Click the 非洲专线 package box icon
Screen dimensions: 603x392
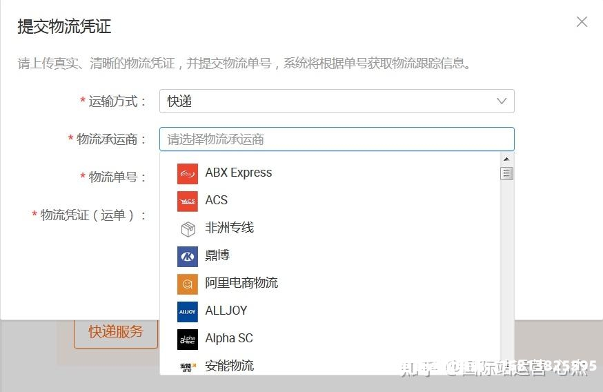click(187, 228)
